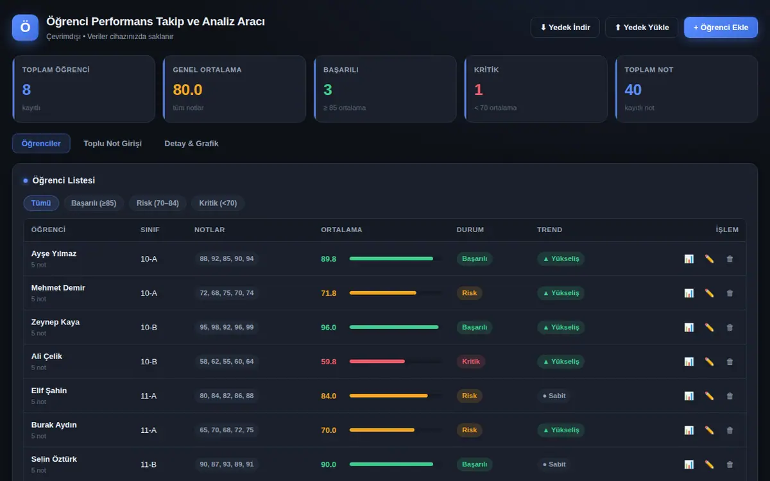Click the blue Ö app logo
The width and height of the screenshot is (770, 481).
pyautogui.click(x=26, y=28)
